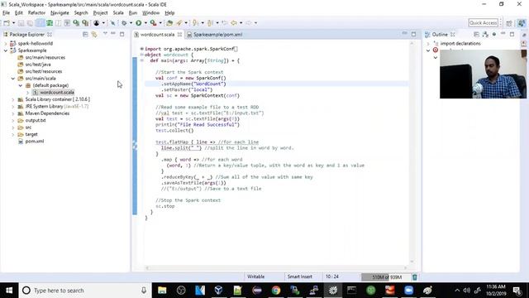The width and height of the screenshot is (529, 298).
Task: Open the Scala menu
Action: click(x=118, y=13)
